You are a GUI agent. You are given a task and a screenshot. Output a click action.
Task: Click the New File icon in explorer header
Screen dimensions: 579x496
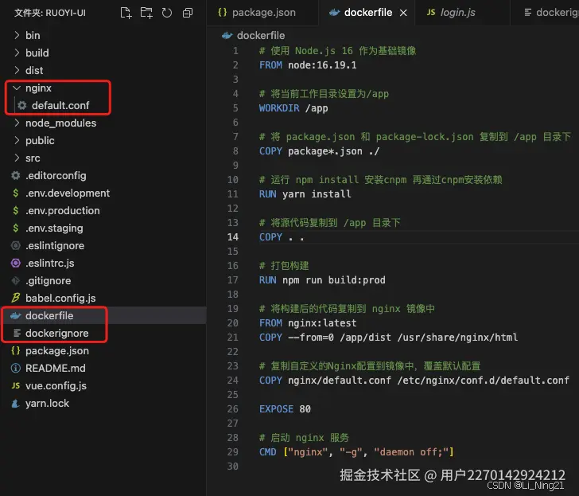(126, 13)
